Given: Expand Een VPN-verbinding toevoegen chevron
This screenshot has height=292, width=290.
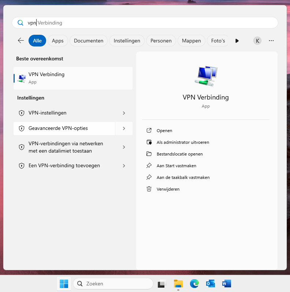Looking at the screenshot, I should tap(124, 166).
